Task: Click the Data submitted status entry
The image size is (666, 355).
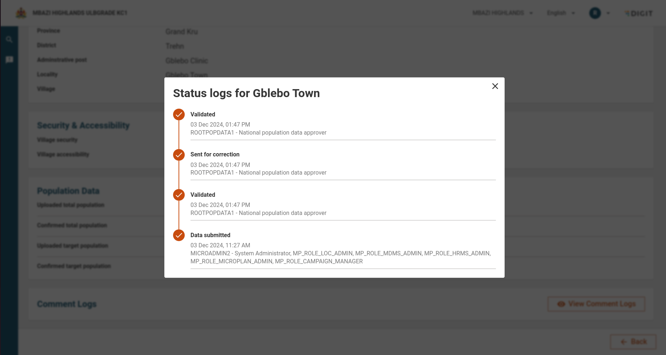Action: pyautogui.click(x=210, y=235)
